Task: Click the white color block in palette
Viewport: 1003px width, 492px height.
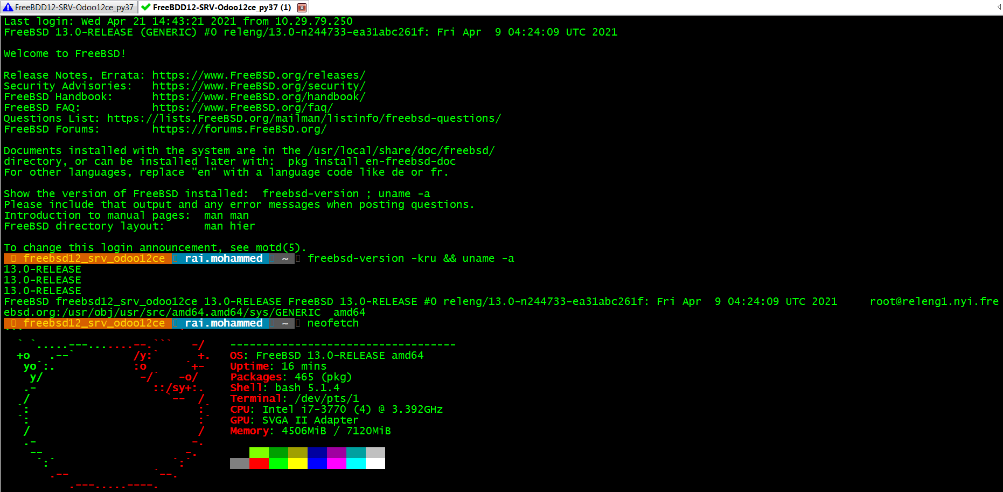Action: pos(375,463)
